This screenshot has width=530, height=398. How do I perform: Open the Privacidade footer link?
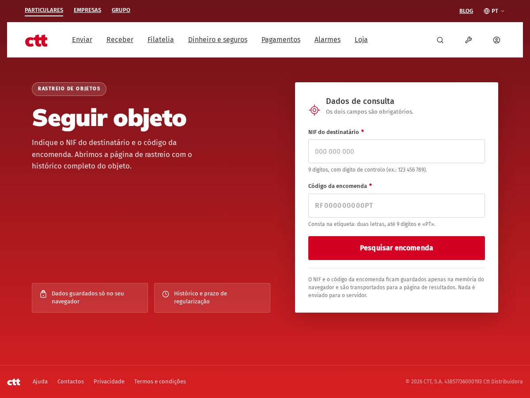click(109, 382)
